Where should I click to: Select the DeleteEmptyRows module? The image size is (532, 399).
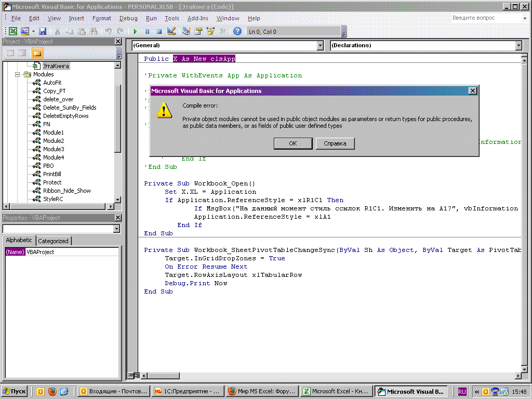tap(66, 116)
